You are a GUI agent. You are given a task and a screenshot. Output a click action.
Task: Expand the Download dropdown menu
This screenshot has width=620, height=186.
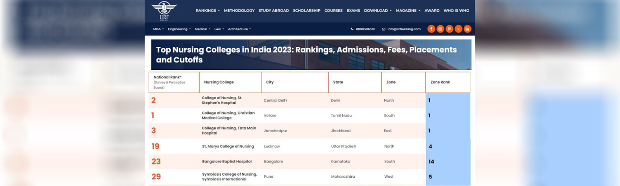pyautogui.click(x=378, y=11)
